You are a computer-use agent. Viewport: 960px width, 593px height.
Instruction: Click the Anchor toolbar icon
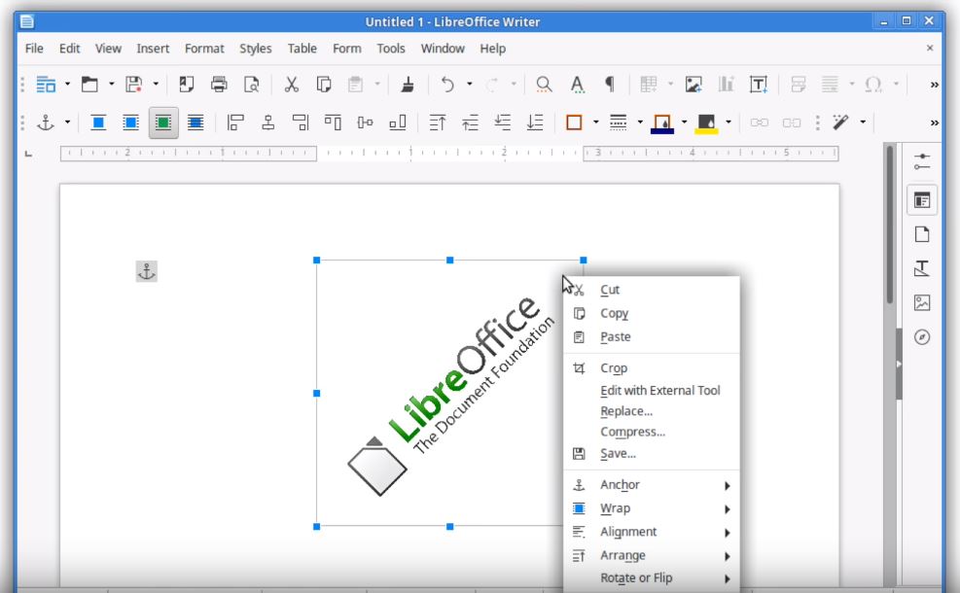(46, 122)
